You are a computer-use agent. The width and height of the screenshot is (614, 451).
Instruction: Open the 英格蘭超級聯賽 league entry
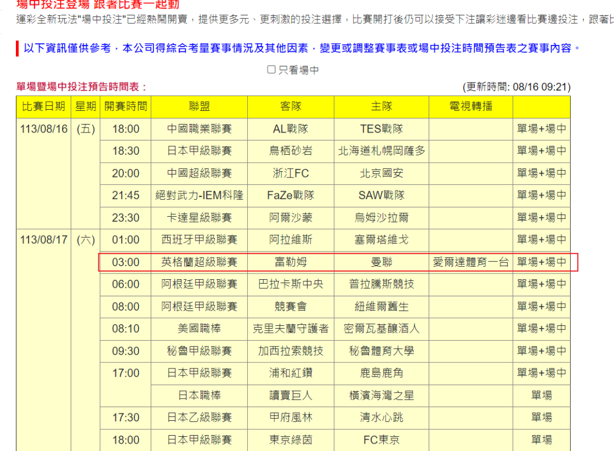tap(199, 262)
